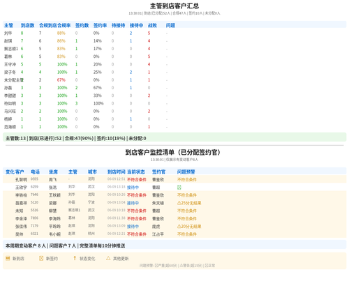349x281 pixels.
Task: Click the 合规率 column header
Action: pos(64,25)
